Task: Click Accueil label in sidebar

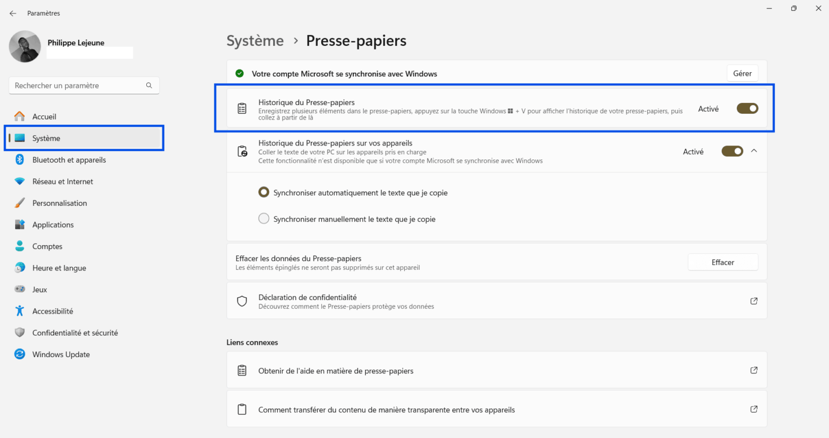Action: 44,116
